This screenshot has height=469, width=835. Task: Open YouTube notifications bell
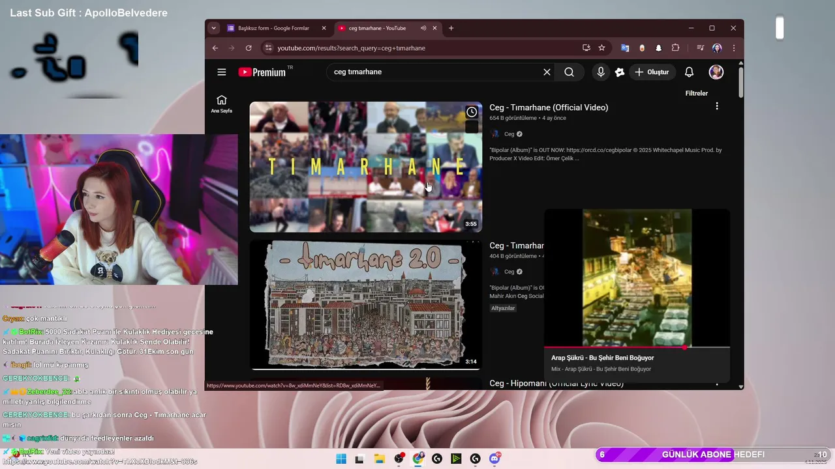coord(689,72)
